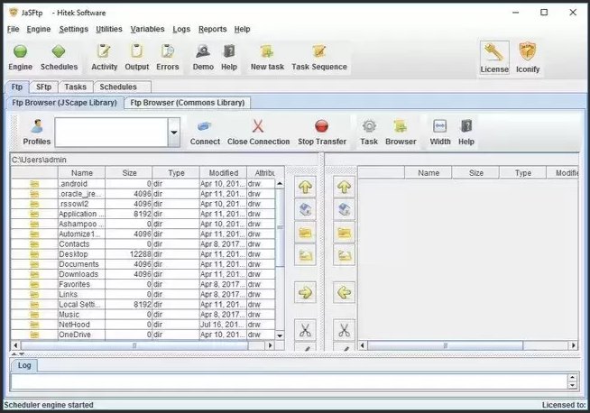Image resolution: width=590 pixels, height=413 pixels.
Task: Open the Logs menu
Action: 181,29
